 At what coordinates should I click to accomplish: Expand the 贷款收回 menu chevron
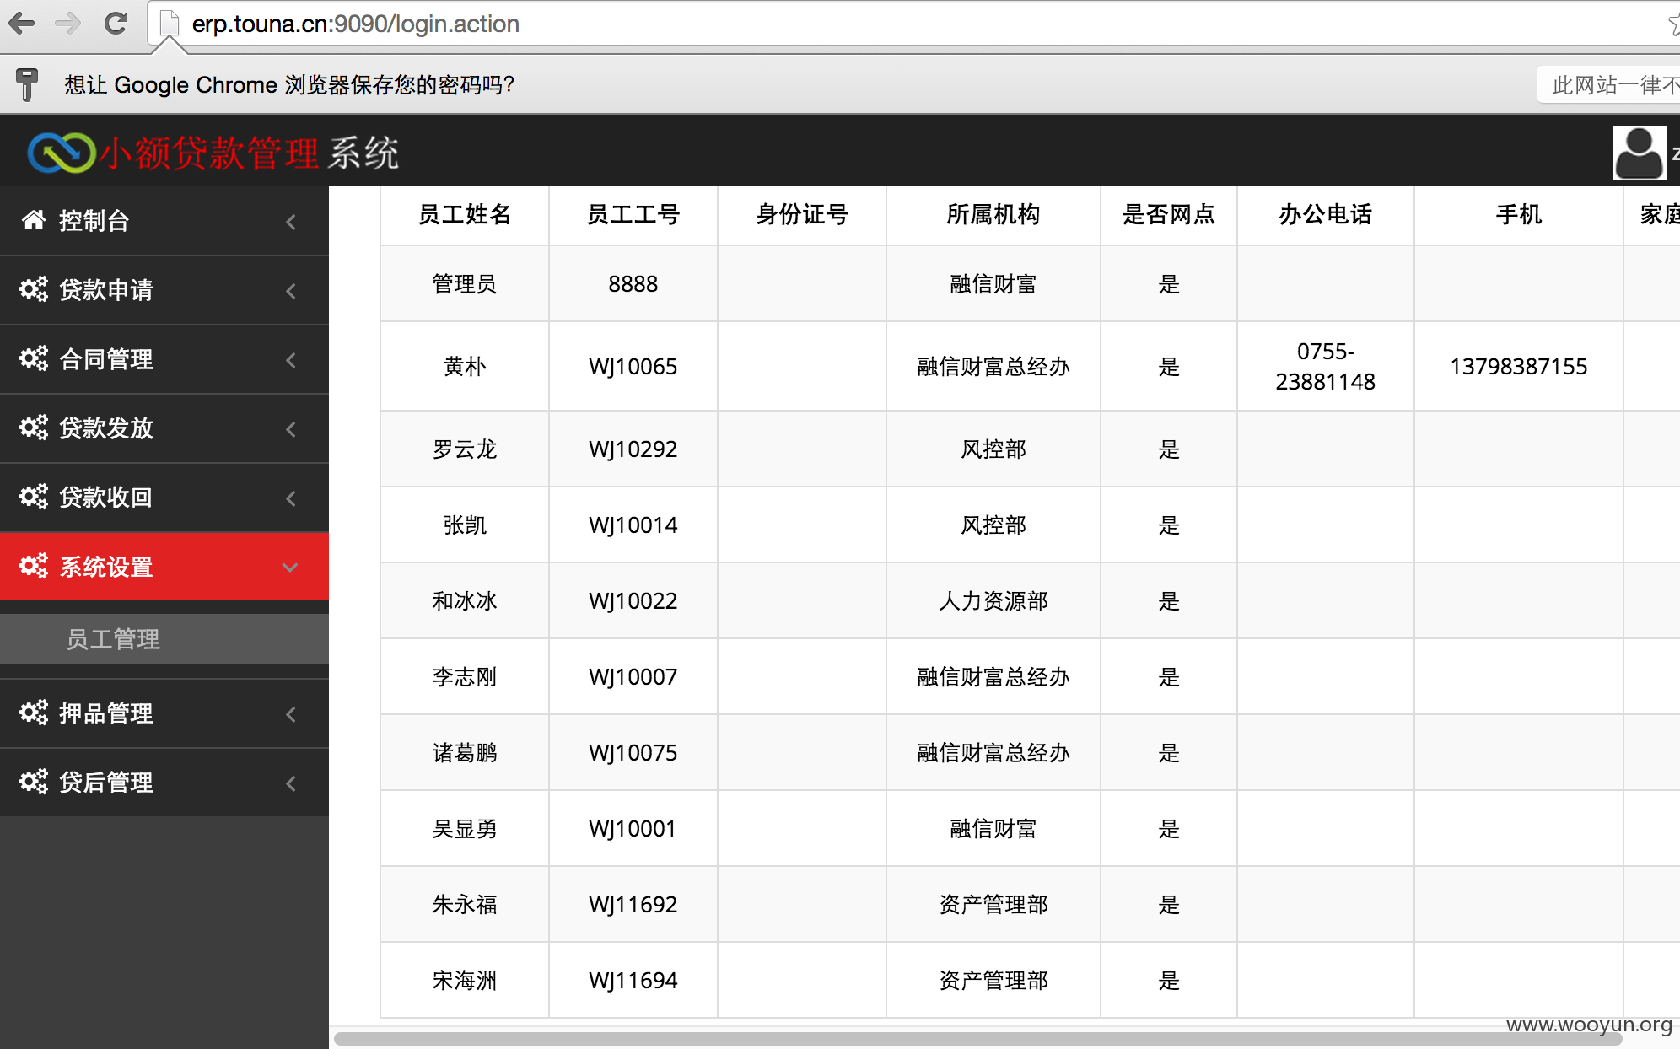pos(291,498)
